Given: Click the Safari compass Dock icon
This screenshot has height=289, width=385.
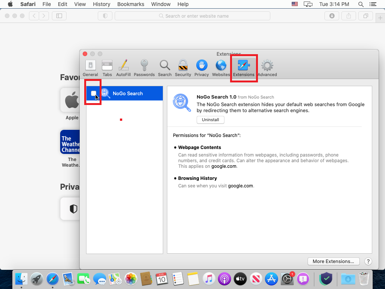Looking at the screenshot, I should 53,279.
